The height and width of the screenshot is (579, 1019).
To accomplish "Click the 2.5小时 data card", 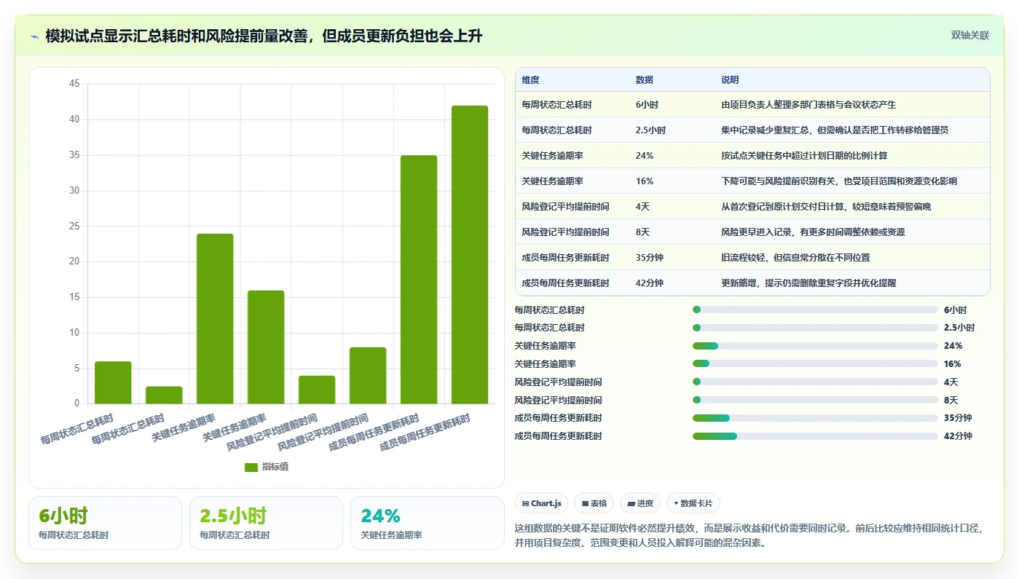I will pyautogui.click(x=266, y=523).
